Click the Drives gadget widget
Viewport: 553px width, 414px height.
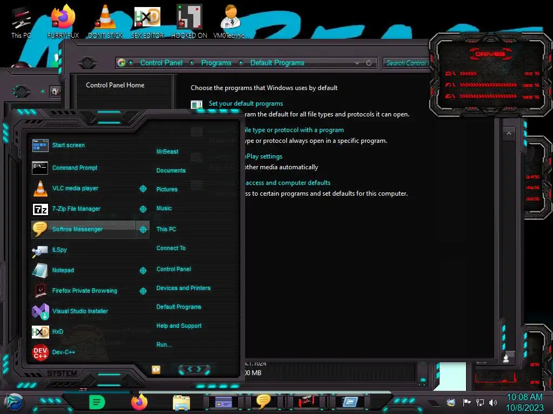click(490, 74)
